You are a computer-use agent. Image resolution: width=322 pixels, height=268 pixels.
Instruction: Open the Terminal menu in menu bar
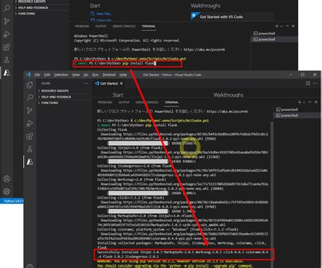click(x=109, y=75)
